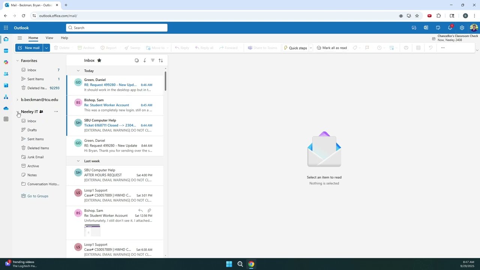Open Windows Start button in taskbar
This screenshot has height=270, width=480.
pyautogui.click(x=229, y=264)
